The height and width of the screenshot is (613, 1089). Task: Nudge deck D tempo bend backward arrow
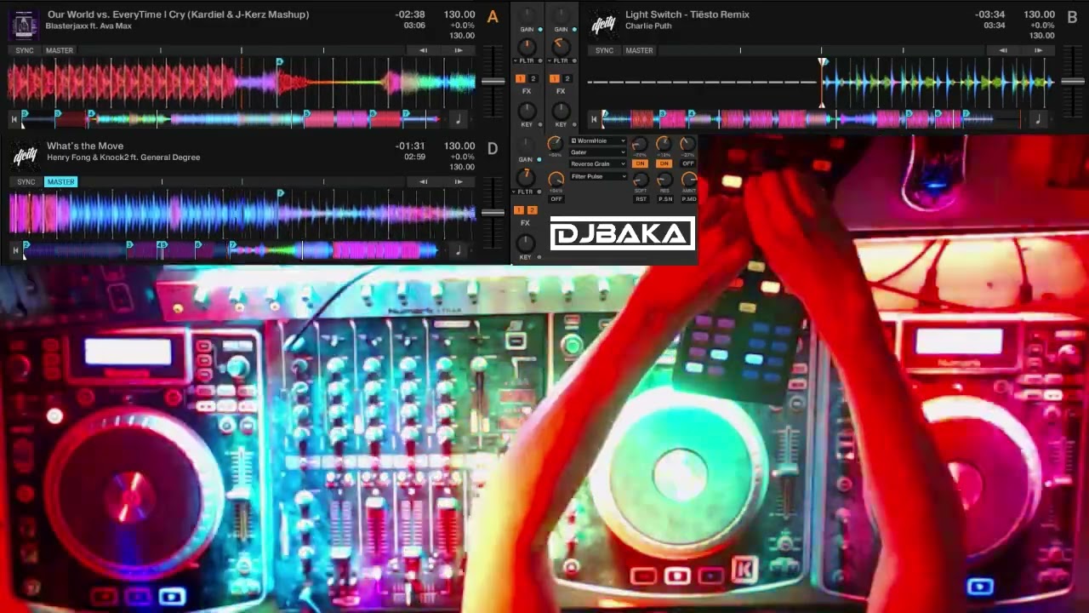[x=423, y=181]
